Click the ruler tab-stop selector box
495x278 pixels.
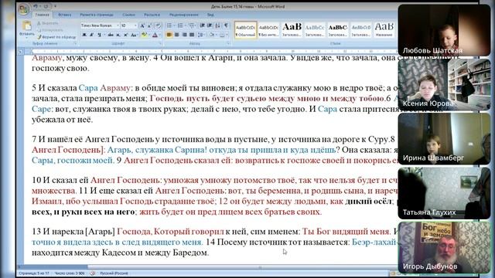pyautogui.click(x=21, y=52)
